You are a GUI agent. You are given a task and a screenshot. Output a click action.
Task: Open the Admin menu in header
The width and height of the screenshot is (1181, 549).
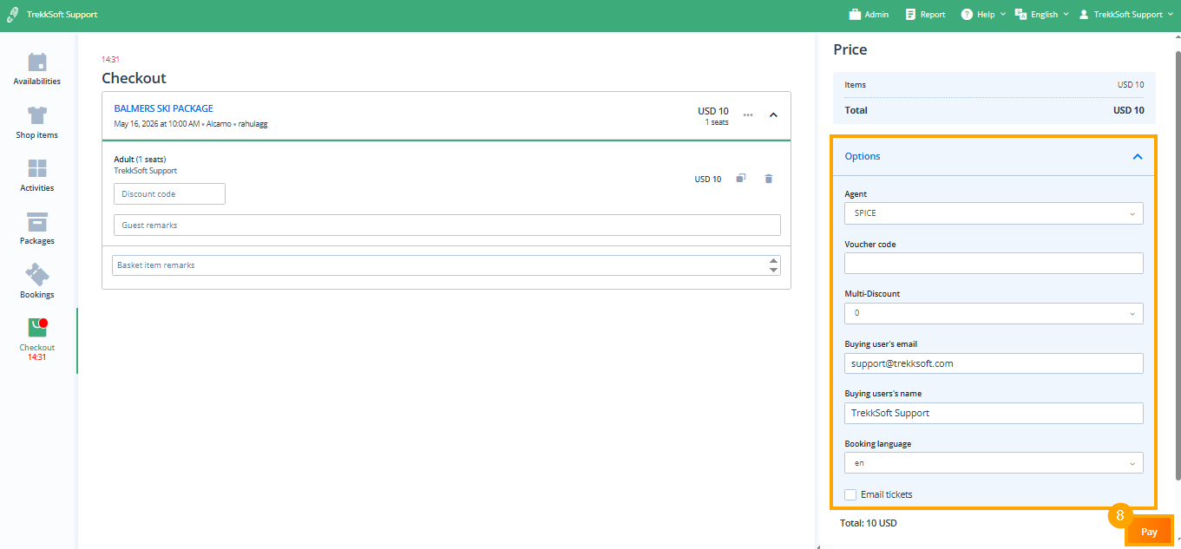[869, 15]
